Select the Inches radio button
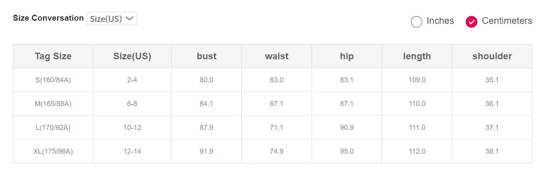 click(x=417, y=22)
